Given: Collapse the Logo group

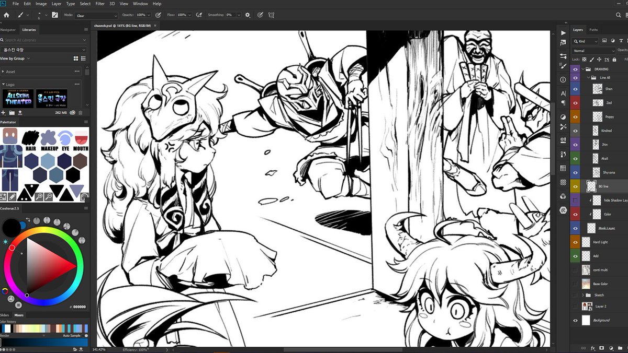Looking at the screenshot, I should (3, 84).
